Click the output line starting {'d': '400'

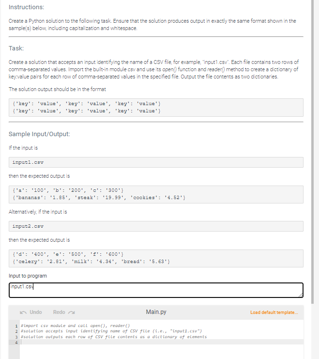[68, 254]
